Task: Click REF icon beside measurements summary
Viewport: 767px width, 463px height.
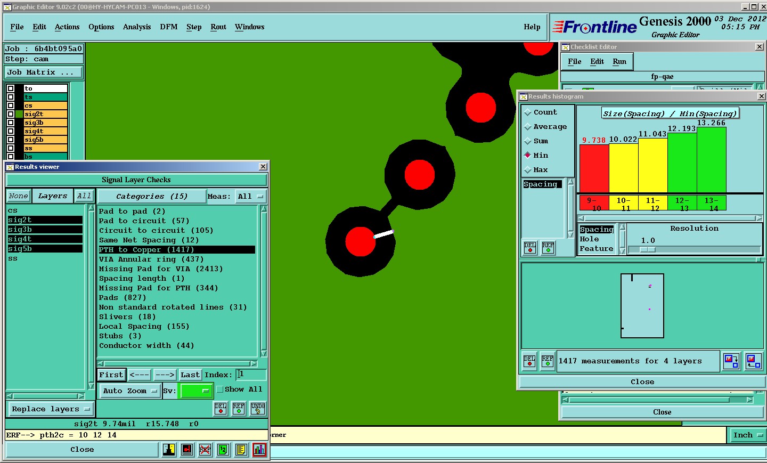Action: [x=548, y=361]
